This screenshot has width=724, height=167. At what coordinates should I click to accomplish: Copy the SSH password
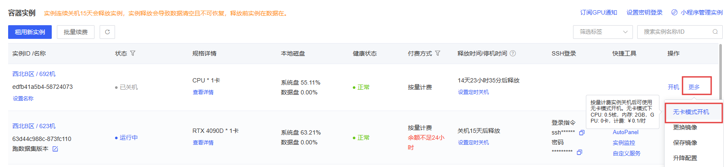(x=579, y=152)
